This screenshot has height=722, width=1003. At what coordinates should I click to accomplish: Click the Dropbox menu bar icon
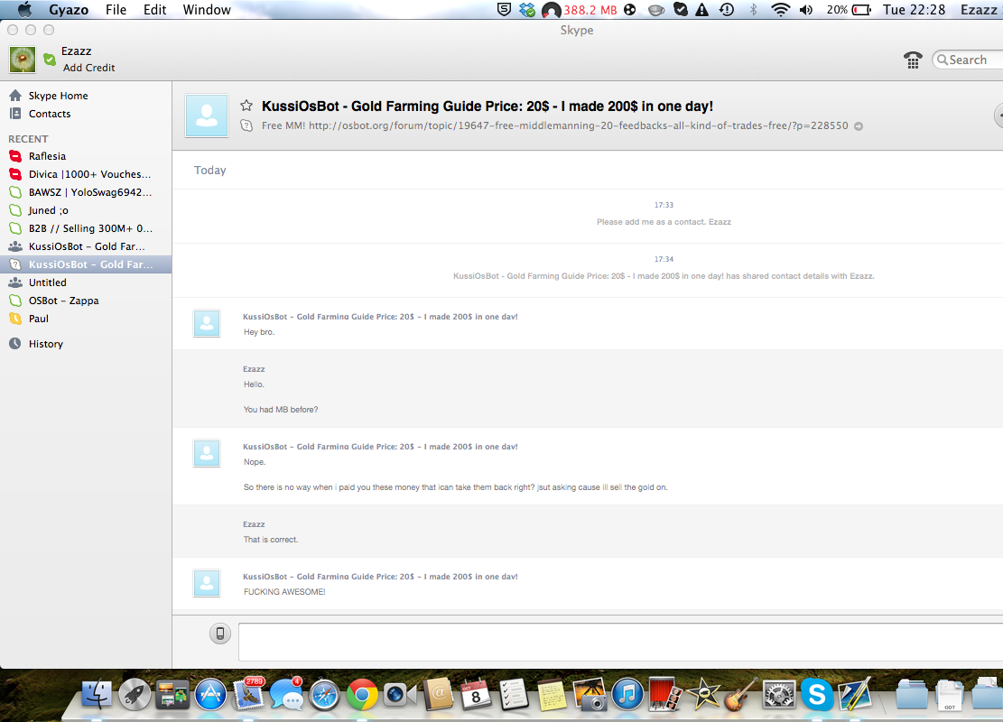pyautogui.click(x=527, y=10)
